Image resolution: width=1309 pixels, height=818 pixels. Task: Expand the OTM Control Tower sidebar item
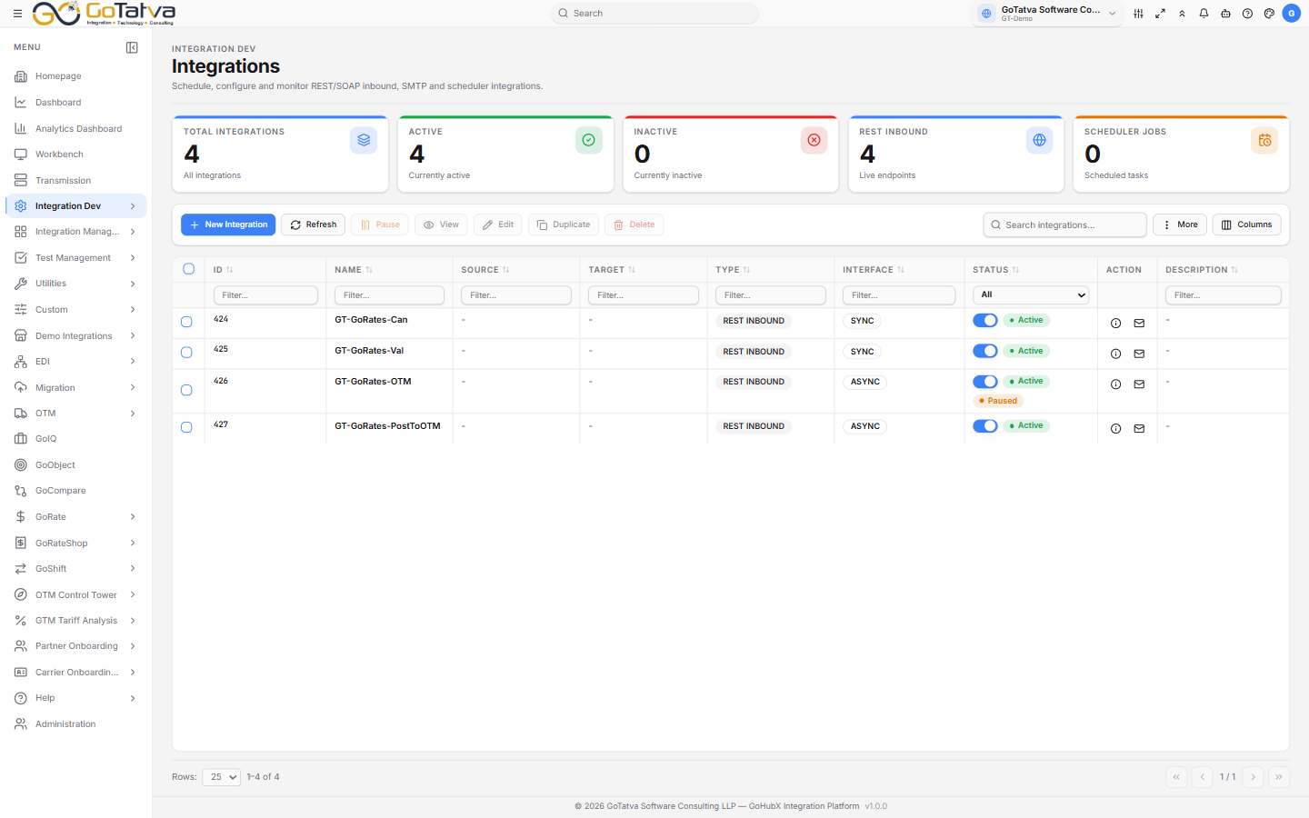pyautogui.click(x=76, y=595)
